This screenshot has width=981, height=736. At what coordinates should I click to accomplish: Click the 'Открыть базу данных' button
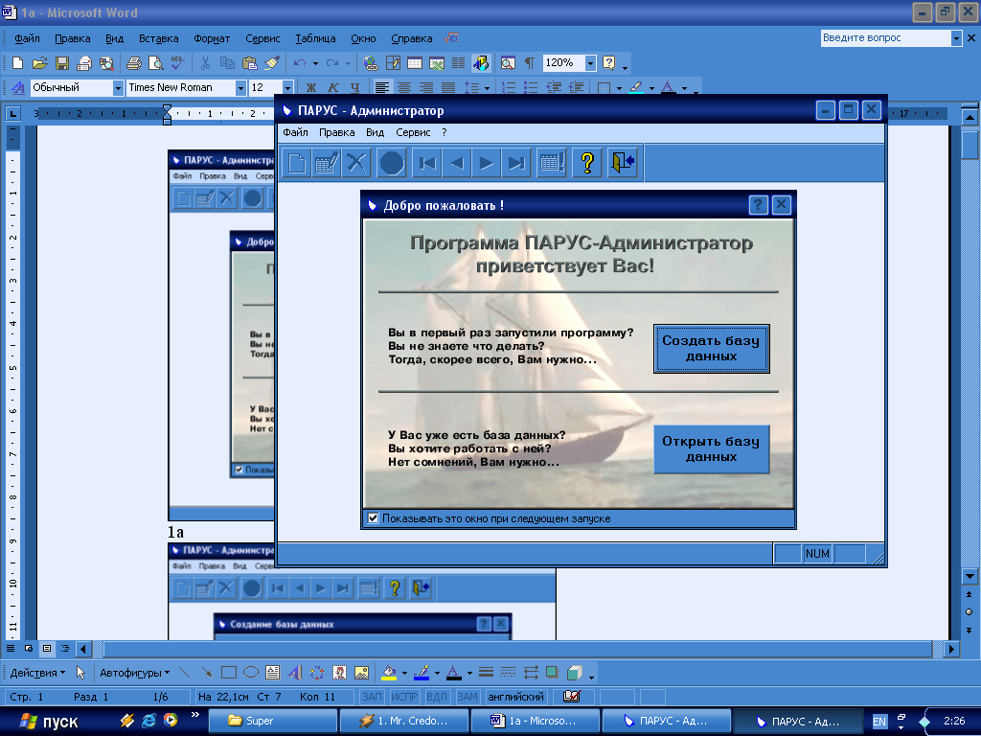712,448
